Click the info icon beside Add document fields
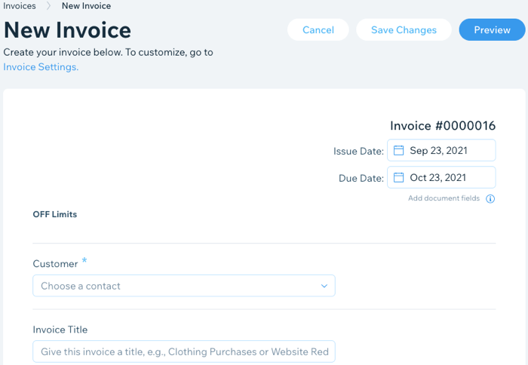This screenshot has height=365, width=528. click(490, 199)
